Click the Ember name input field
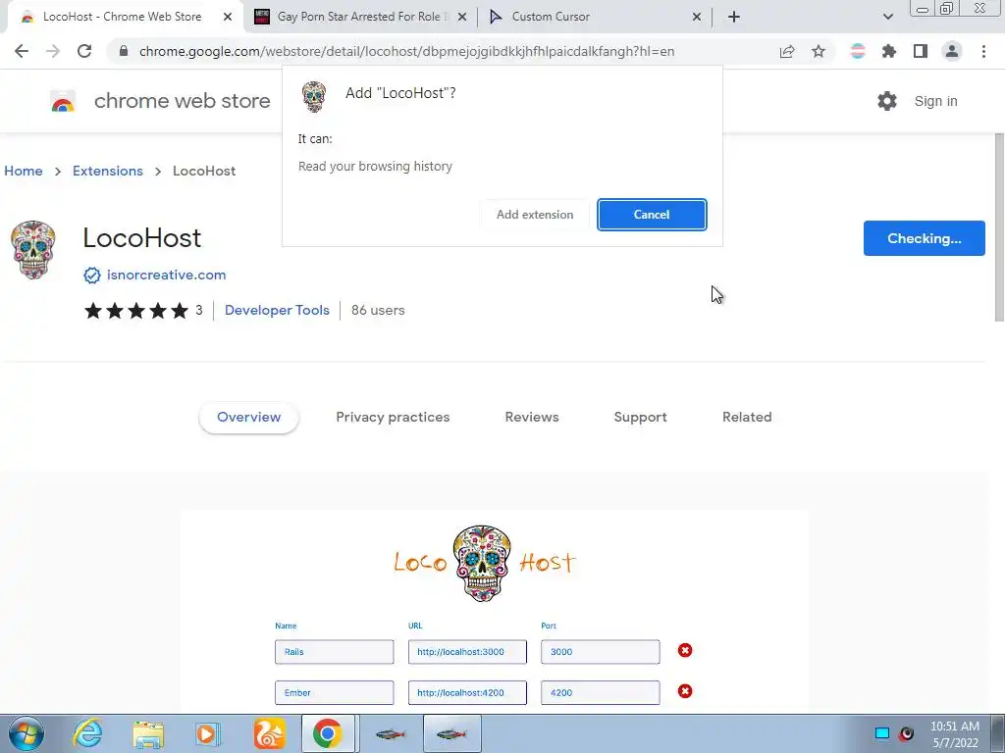The width and height of the screenshot is (1005, 753). pos(335,693)
